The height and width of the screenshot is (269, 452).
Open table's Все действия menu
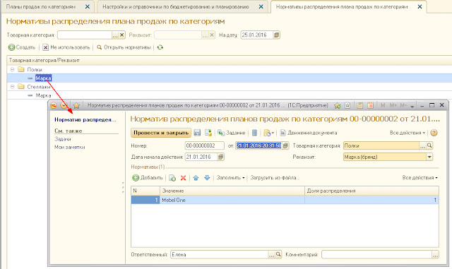click(x=420, y=178)
